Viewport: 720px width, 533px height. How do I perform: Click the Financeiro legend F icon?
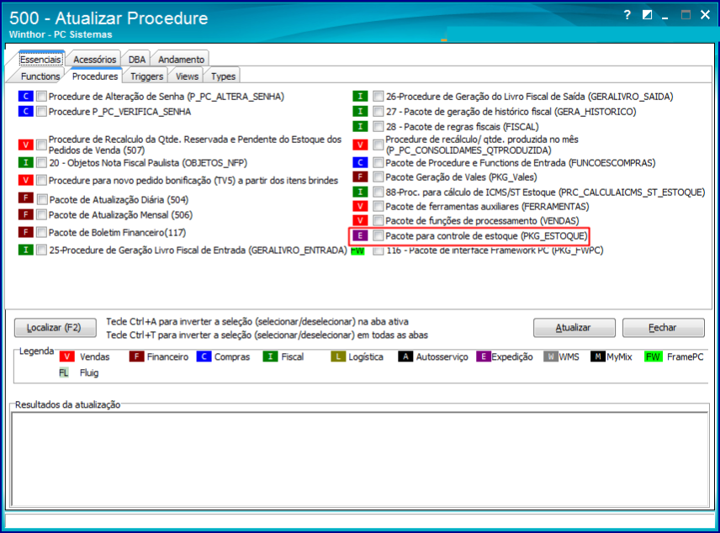(137, 356)
